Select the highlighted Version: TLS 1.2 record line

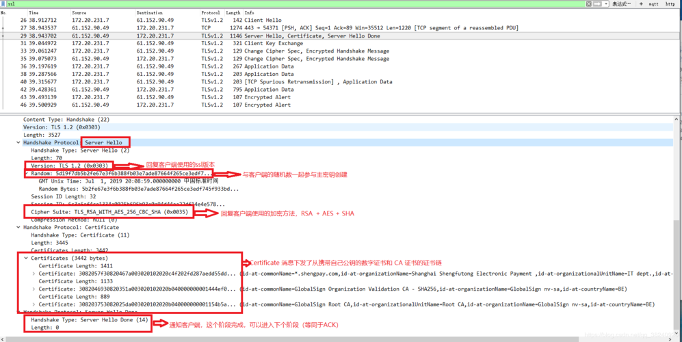62,127
